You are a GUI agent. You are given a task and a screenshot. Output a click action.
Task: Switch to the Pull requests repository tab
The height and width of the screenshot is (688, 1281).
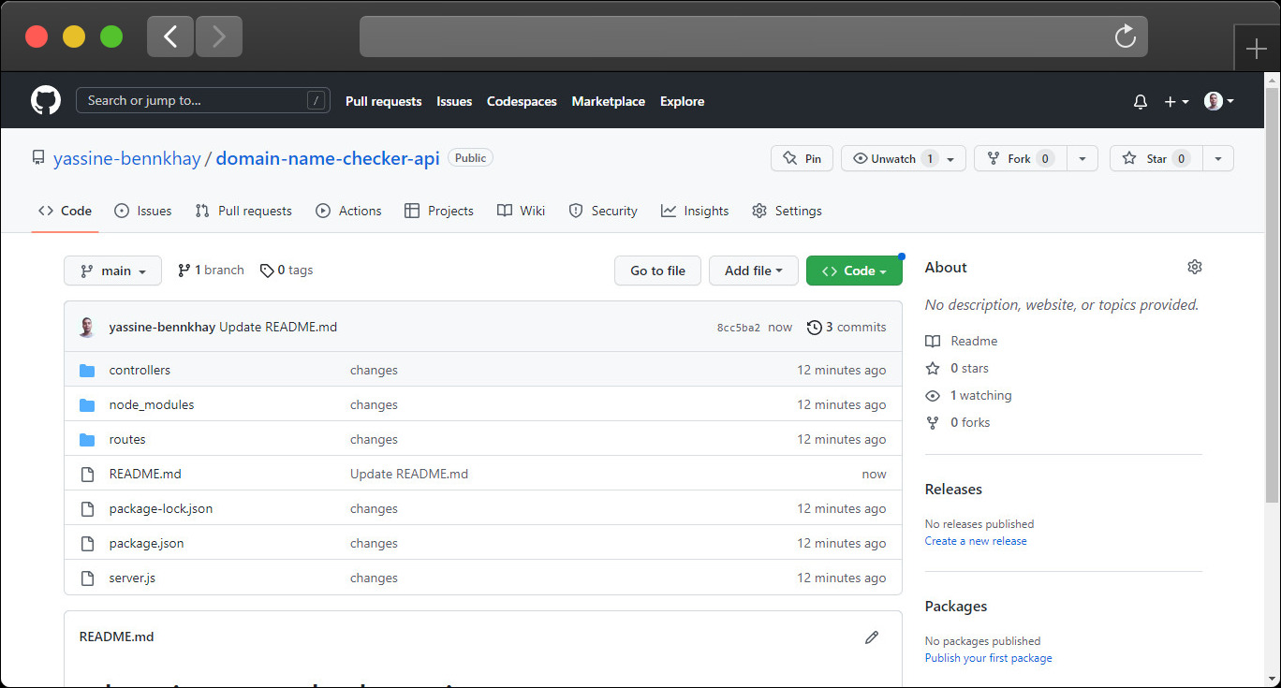click(243, 211)
